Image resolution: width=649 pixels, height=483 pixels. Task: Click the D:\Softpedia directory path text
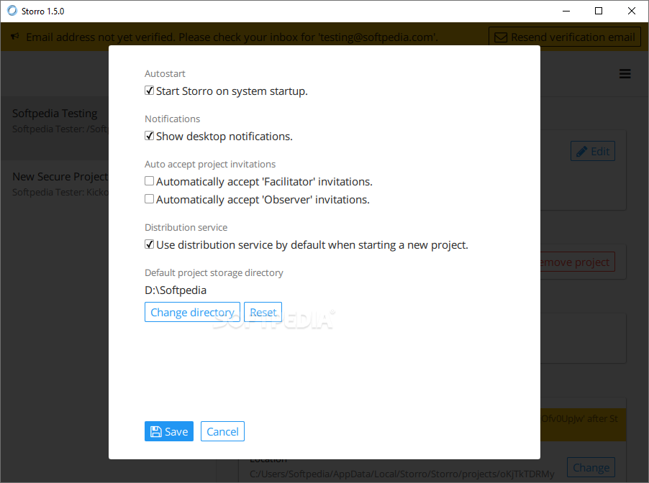(176, 290)
